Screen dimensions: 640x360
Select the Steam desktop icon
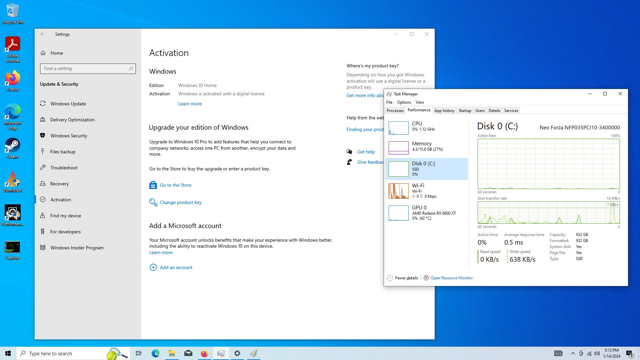(x=13, y=148)
